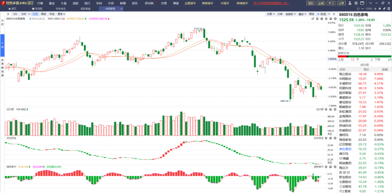Image resolution: width=392 pixels, height=193 pixels.
Task: Open the 美的集团 stock link
Action: pos(345,149)
